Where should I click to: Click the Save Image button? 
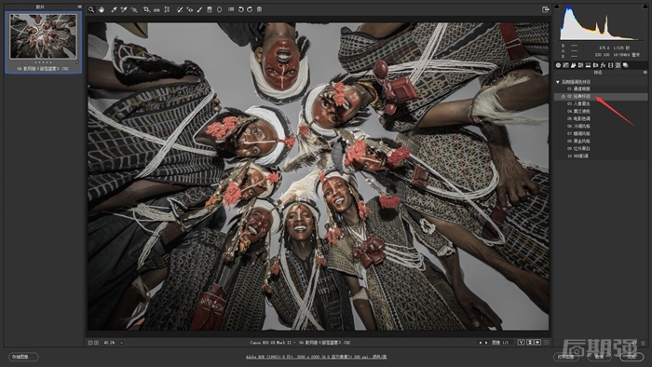[23, 357]
